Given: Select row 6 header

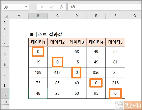Looking at the screenshot, I should tap(5, 62).
